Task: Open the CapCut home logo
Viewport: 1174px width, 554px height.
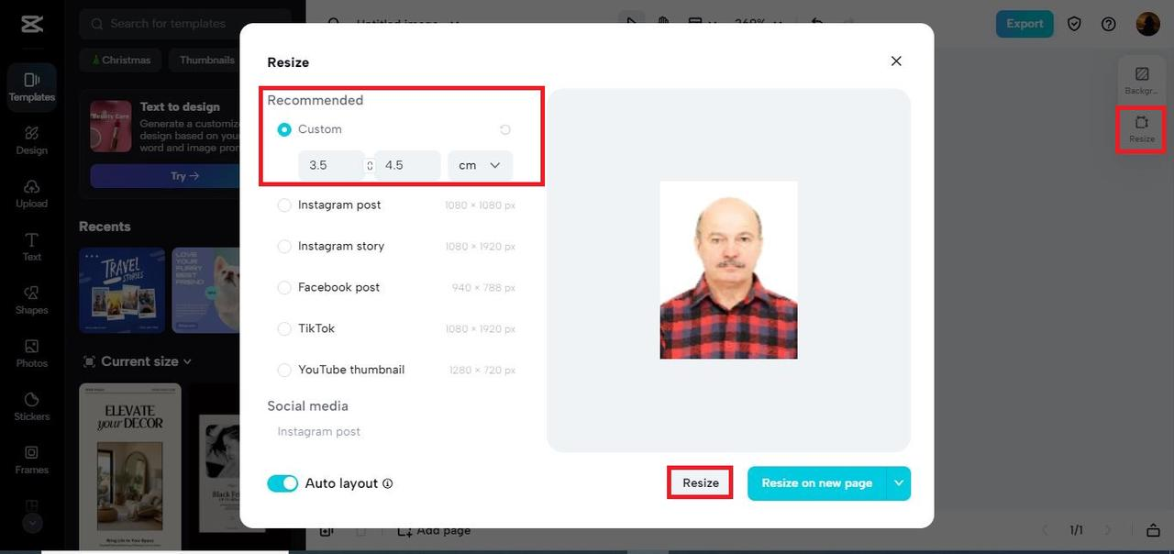Action: point(31,24)
